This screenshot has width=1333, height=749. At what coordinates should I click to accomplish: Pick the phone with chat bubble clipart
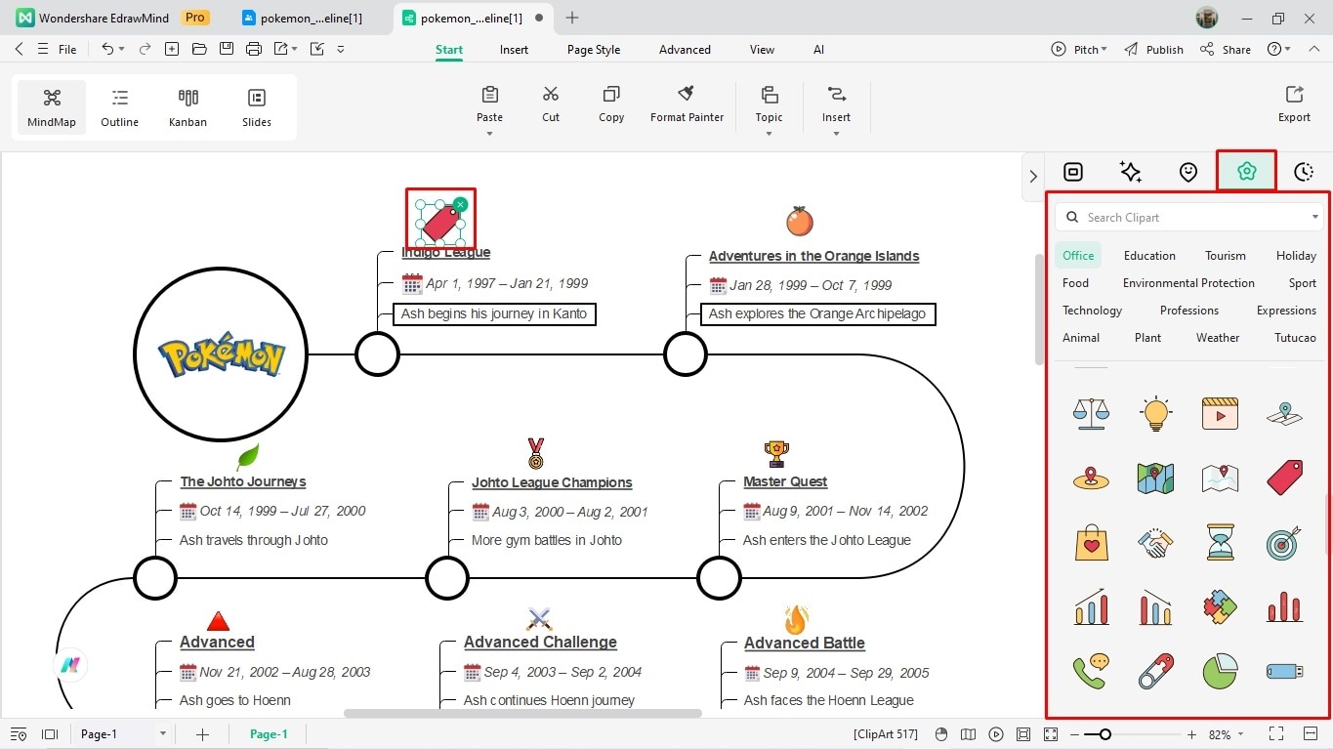click(1091, 671)
